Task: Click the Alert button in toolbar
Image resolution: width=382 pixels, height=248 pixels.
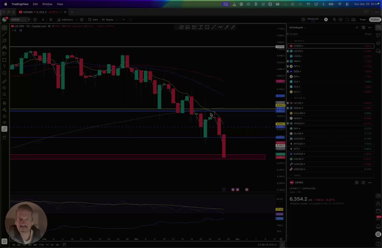Action: (93, 20)
